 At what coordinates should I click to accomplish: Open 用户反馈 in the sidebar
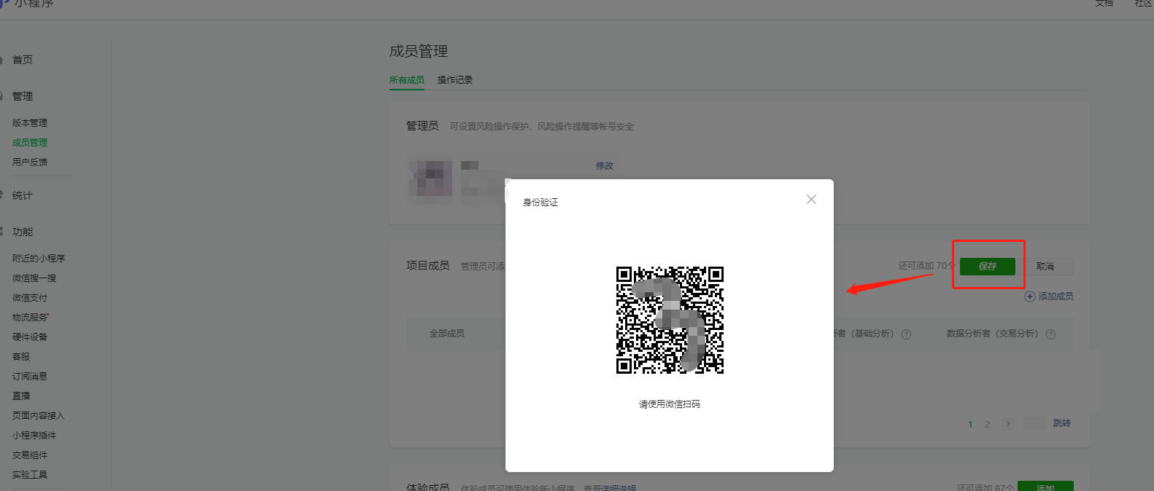pyautogui.click(x=30, y=162)
